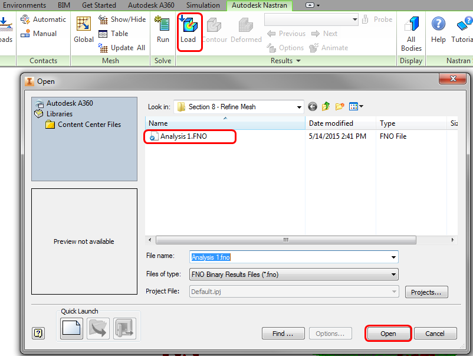The image size is (473, 356).
Task: Click the dialog help question-mark icon
Action: pos(38,333)
